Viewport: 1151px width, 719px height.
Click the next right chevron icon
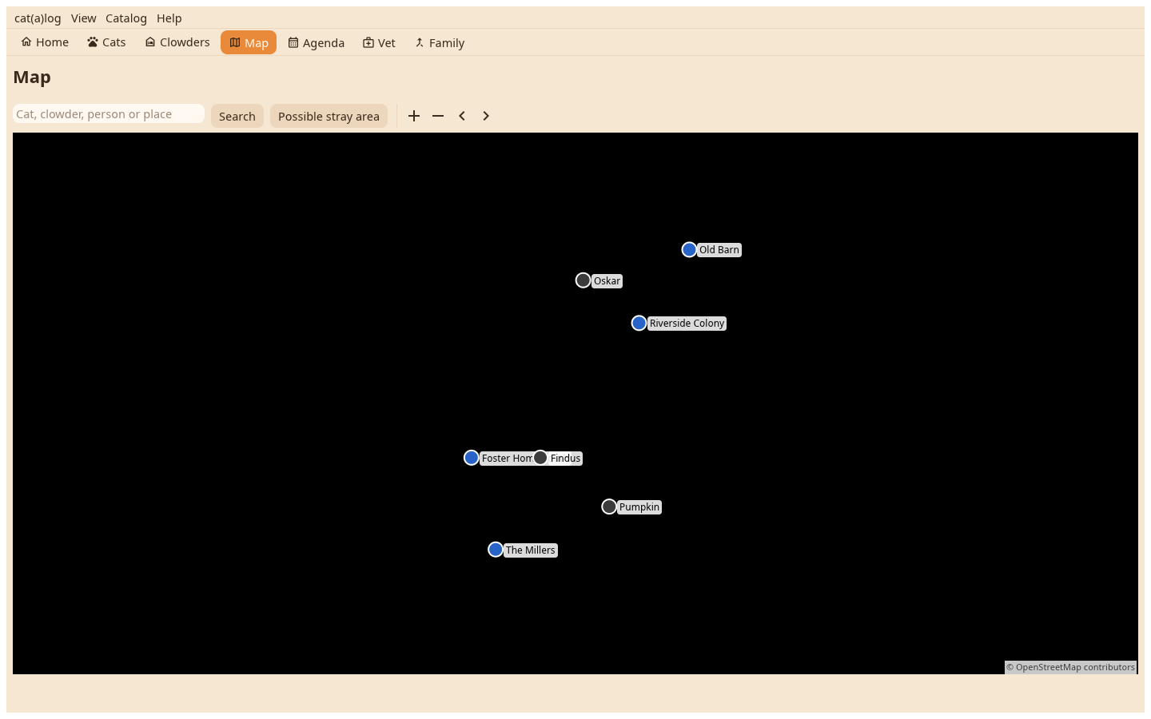pyautogui.click(x=486, y=116)
